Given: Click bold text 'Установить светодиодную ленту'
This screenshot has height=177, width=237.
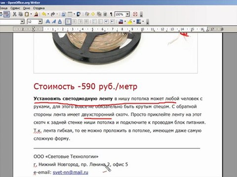Looking at the screenshot, I should coord(73,99).
